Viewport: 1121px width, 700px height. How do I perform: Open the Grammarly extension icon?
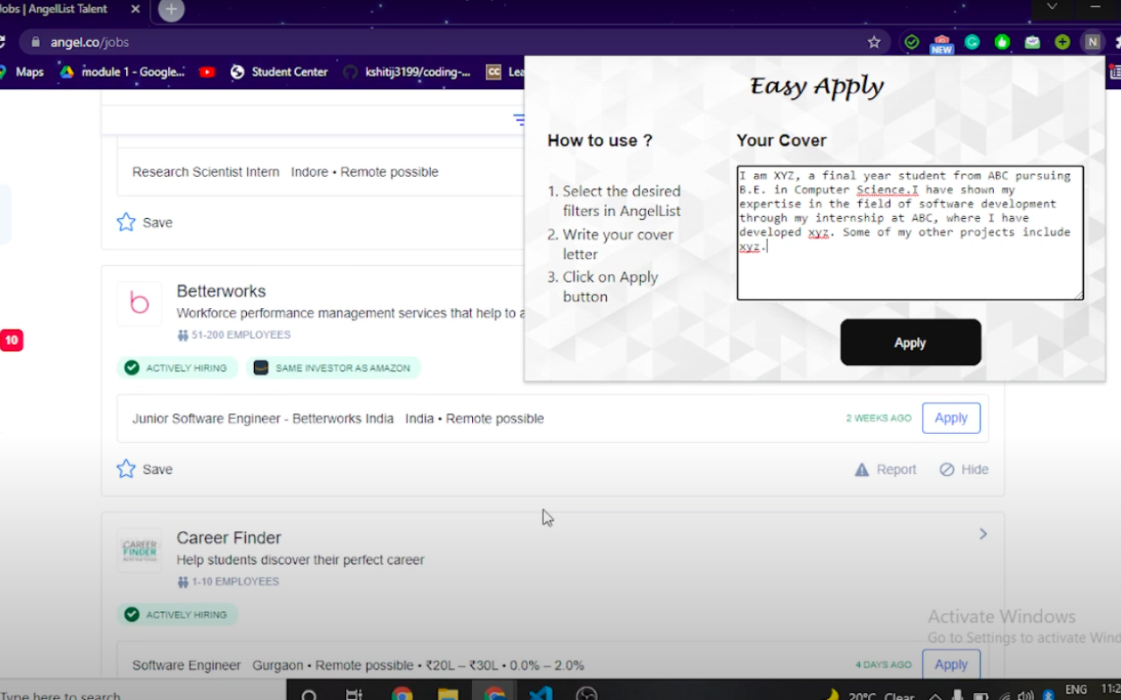pos(972,42)
